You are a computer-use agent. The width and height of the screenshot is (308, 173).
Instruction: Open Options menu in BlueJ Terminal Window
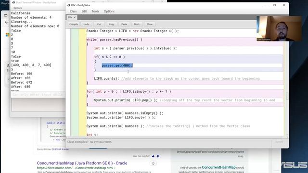18,8
